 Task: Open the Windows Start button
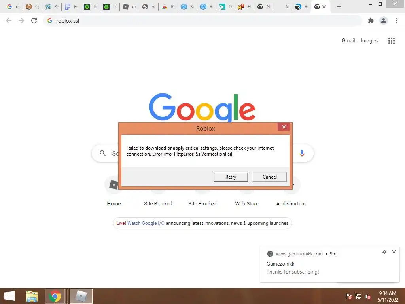click(9, 296)
